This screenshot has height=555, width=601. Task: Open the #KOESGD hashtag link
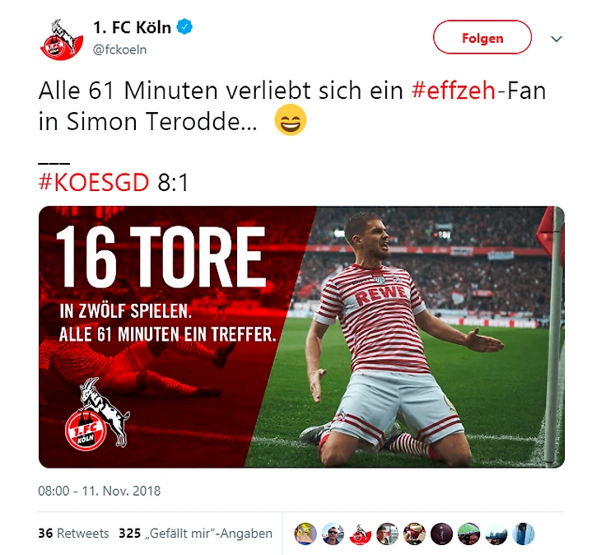coord(94,182)
